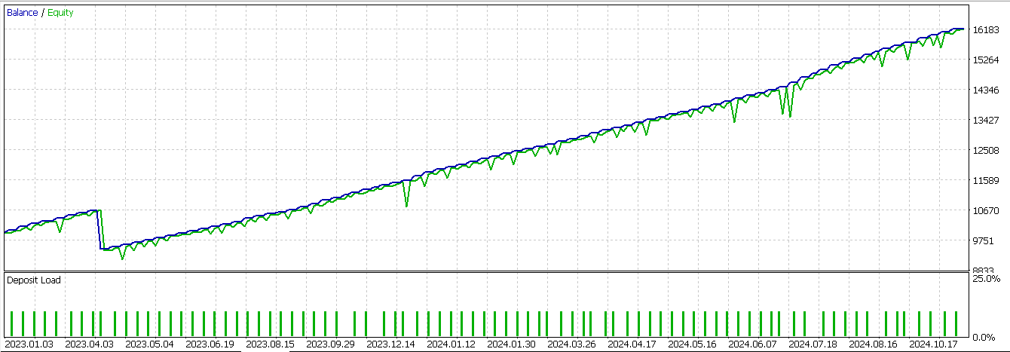Click the "Deposit Load" panel label
Image resolution: width=1010 pixels, height=352 pixels.
(x=34, y=280)
